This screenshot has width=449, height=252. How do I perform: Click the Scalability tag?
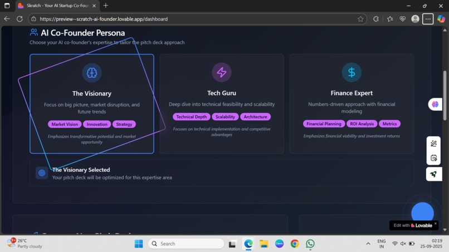pos(225,117)
